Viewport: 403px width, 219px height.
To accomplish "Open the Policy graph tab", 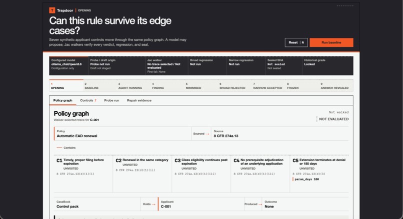I will pyautogui.click(x=62, y=101).
